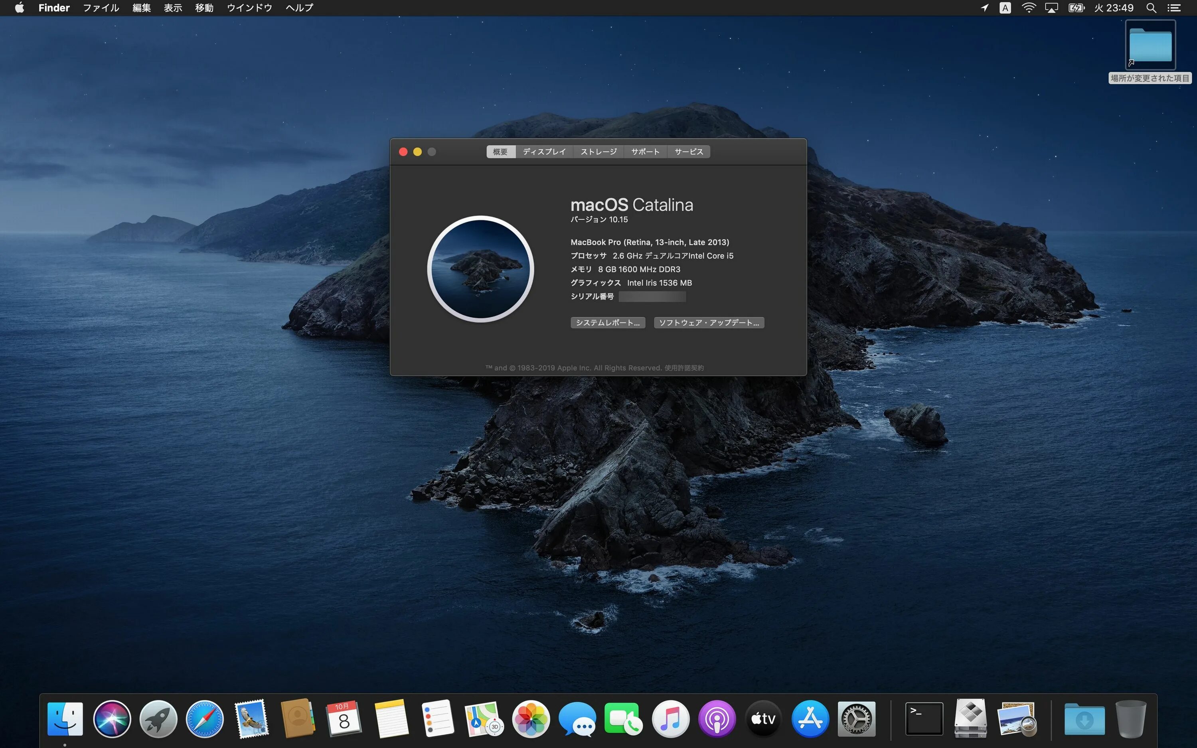
Task: Click the Wi-Fi status icon
Action: [1029, 8]
